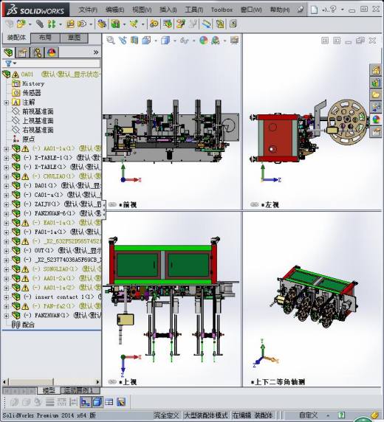The image size is (384, 422).
Task: Open the Assembly Features tool
Action: pyautogui.click(x=116, y=24)
